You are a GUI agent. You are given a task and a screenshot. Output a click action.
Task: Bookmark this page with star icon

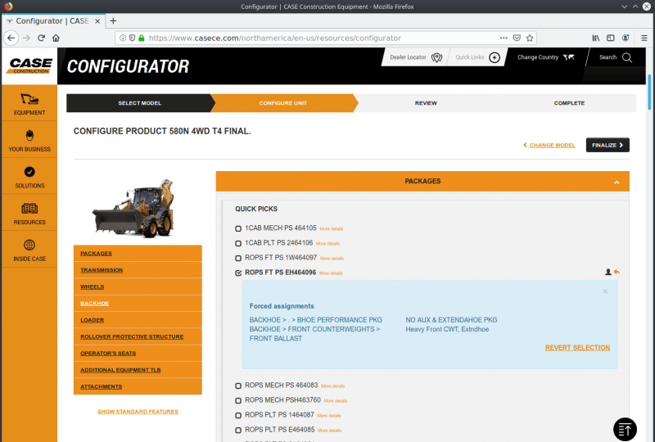(530, 38)
